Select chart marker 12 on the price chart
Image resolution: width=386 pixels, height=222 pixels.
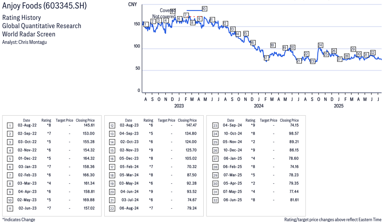(225, 23)
